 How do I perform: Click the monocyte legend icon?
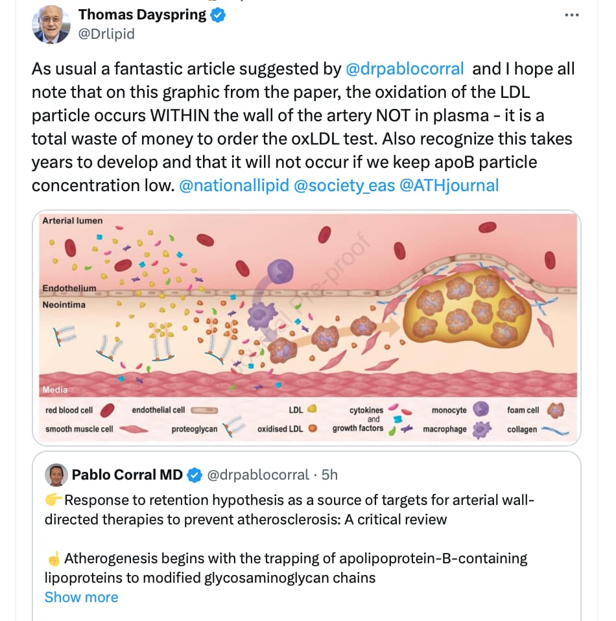tap(481, 409)
